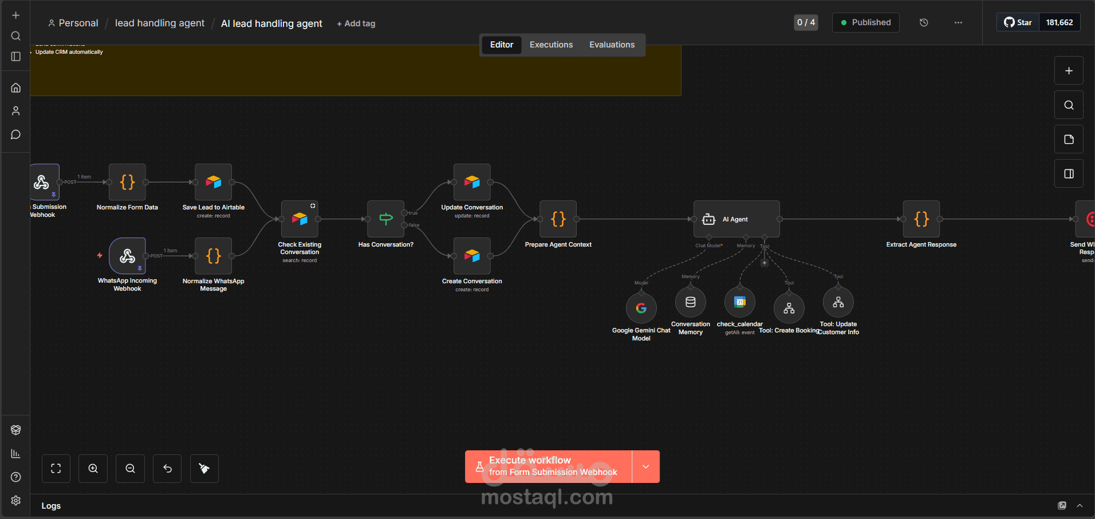Open the Settings gear icon

(x=16, y=501)
